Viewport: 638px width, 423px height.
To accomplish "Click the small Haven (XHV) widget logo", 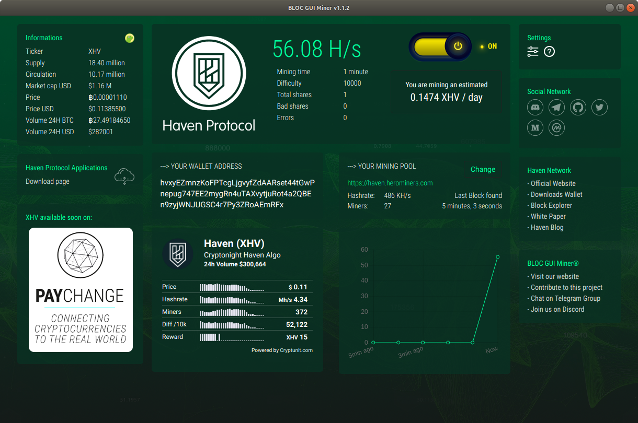I will pos(178,254).
